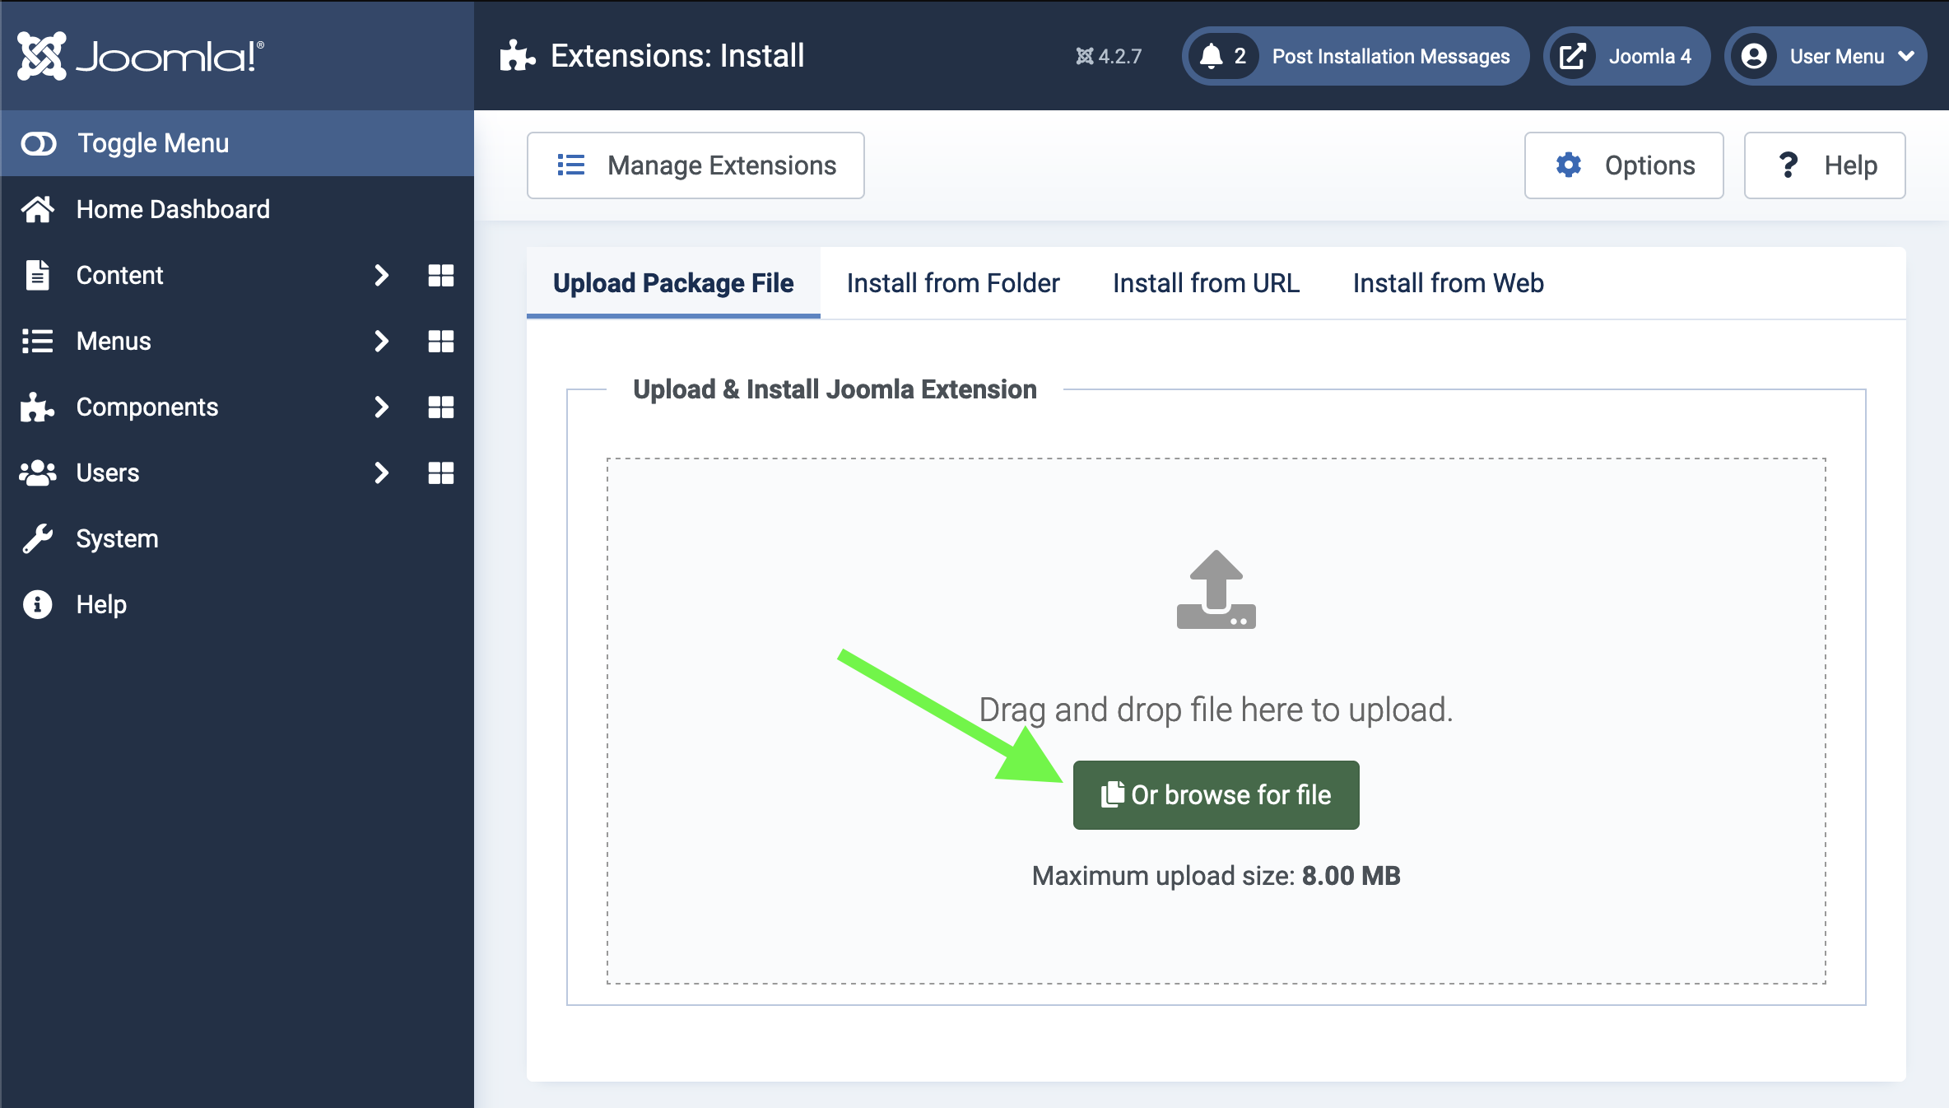The width and height of the screenshot is (1949, 1108).
Task: Open the Users dashboard grid icon
Action: [441, 473]
